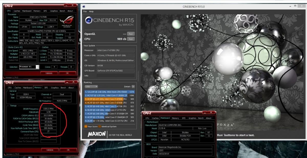Select highlighted i7-6700K row scoring 989
Image resolution: width=307 pixels, height=158 pixels.
[x=110, y=99]
